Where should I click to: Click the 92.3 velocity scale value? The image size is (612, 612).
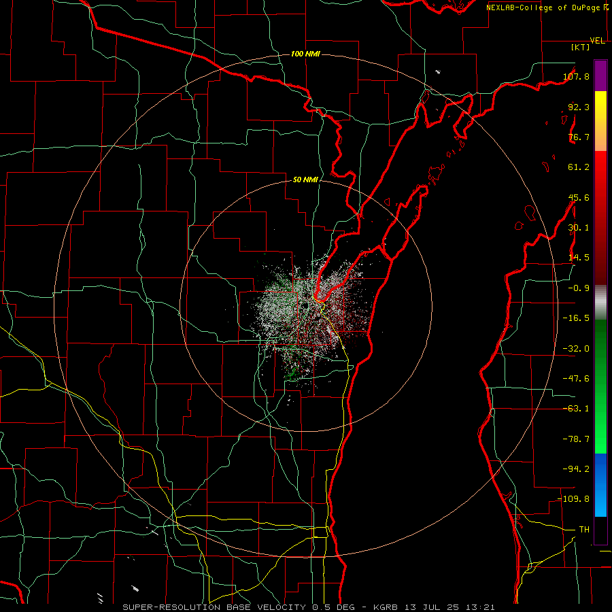click(x=579, y=107)
